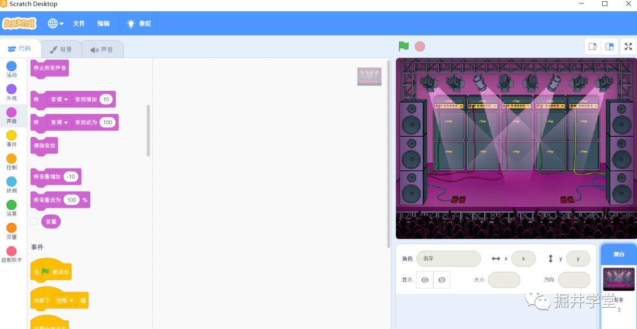Open 音调 dropdown in 音效增加 block
The image size is (637, 329).
pyautogui.click(x=60, y=100)
